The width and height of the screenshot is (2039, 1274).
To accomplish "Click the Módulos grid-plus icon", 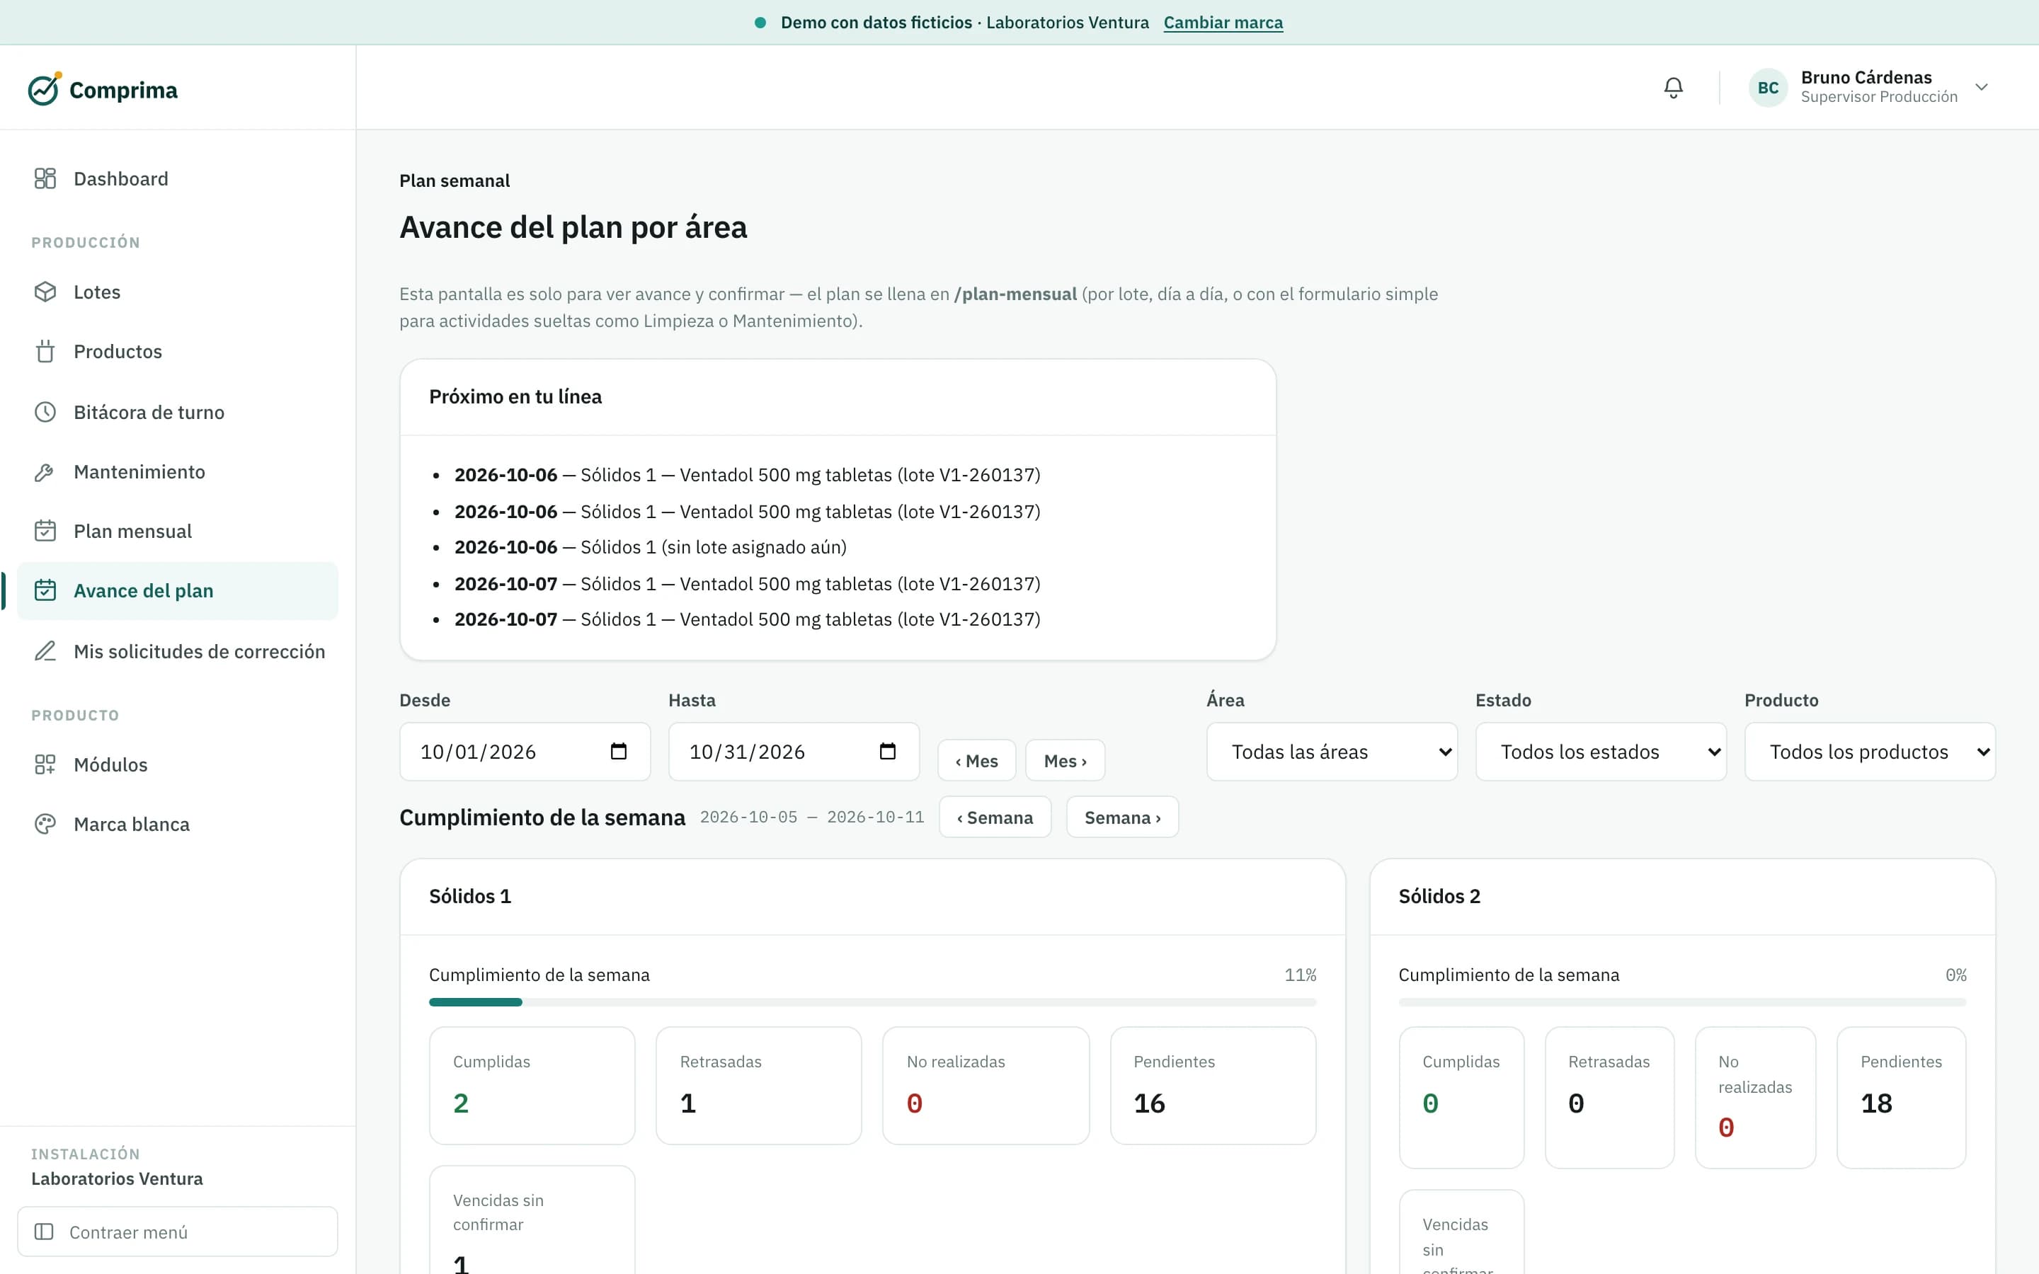I will [x=45, y=764].
